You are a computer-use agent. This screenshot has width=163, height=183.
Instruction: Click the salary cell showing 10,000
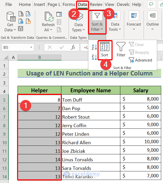tap(141, 142)
